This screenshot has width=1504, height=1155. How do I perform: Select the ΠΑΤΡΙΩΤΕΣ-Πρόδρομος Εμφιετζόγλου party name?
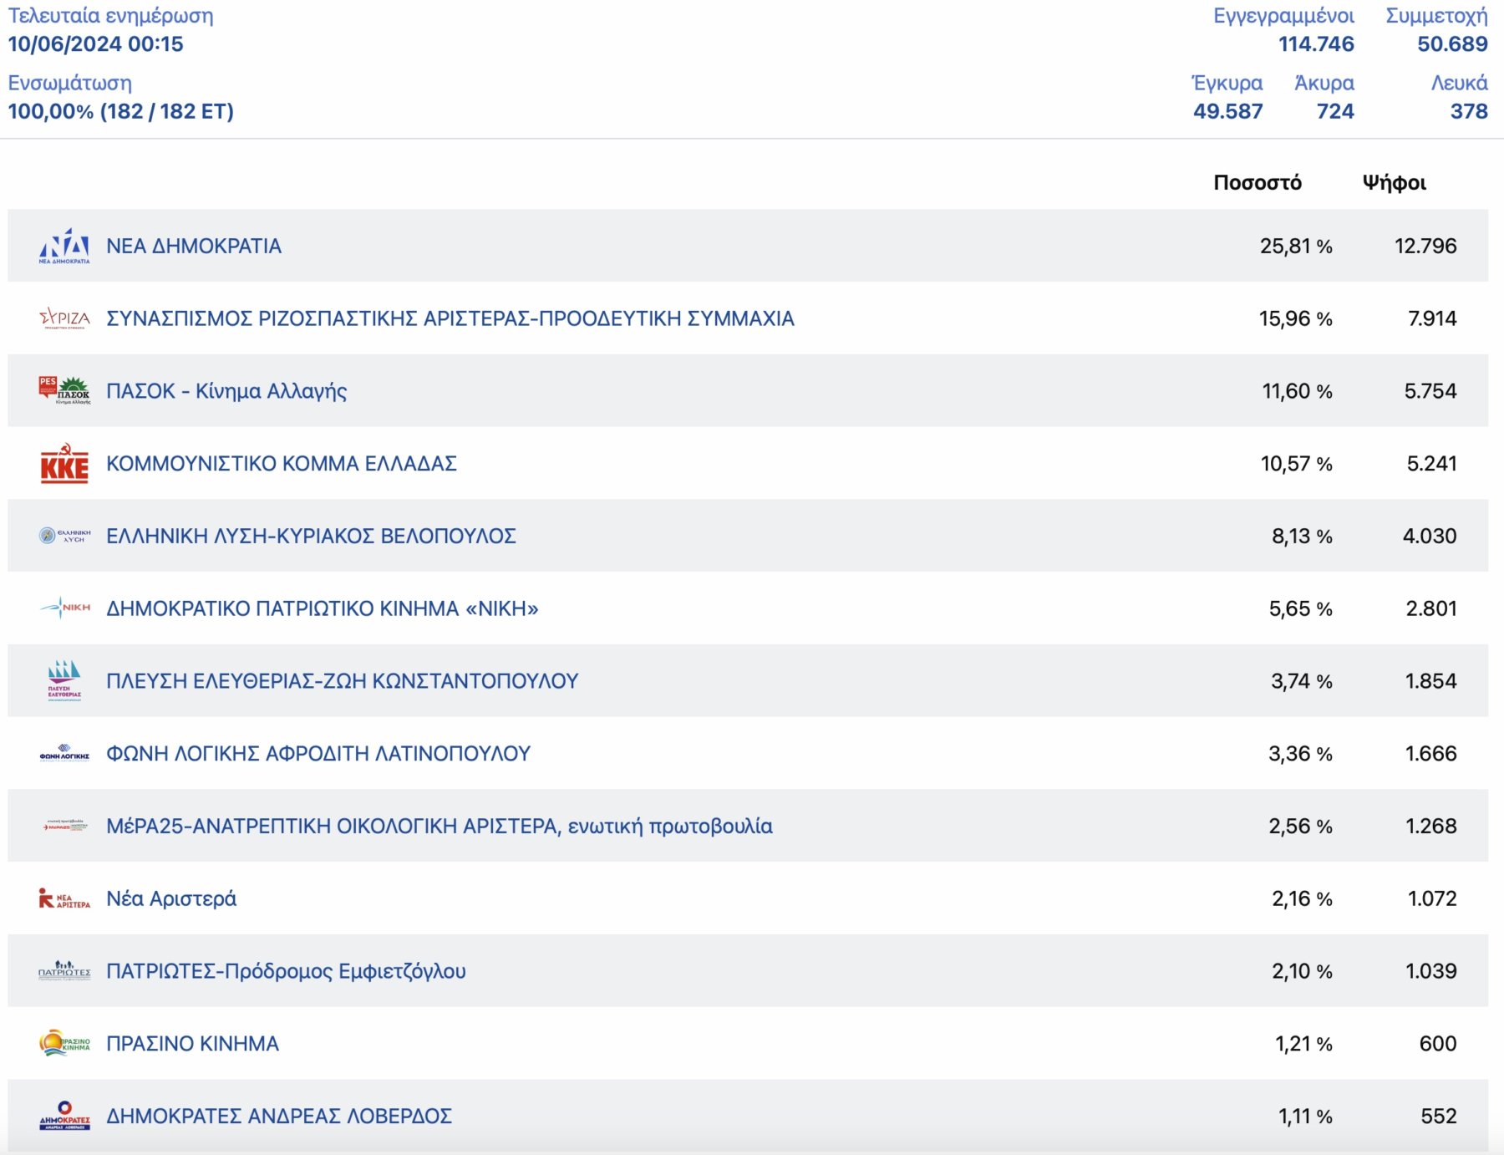click(286, 971)
